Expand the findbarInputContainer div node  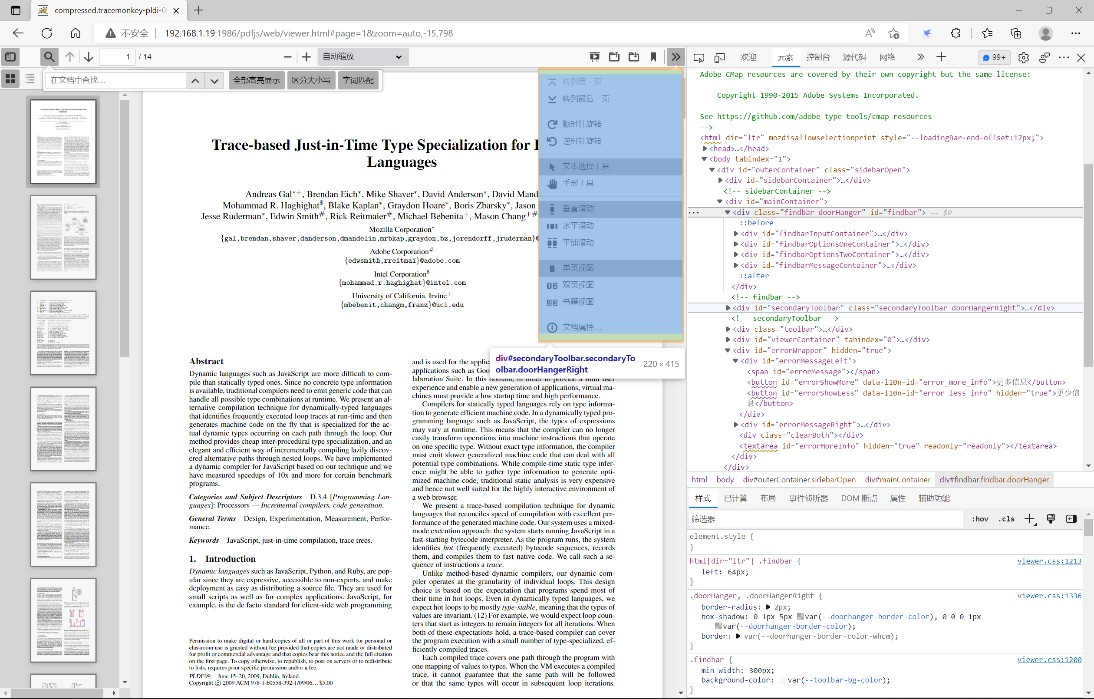pyautogui.click(x=736, y=234)
